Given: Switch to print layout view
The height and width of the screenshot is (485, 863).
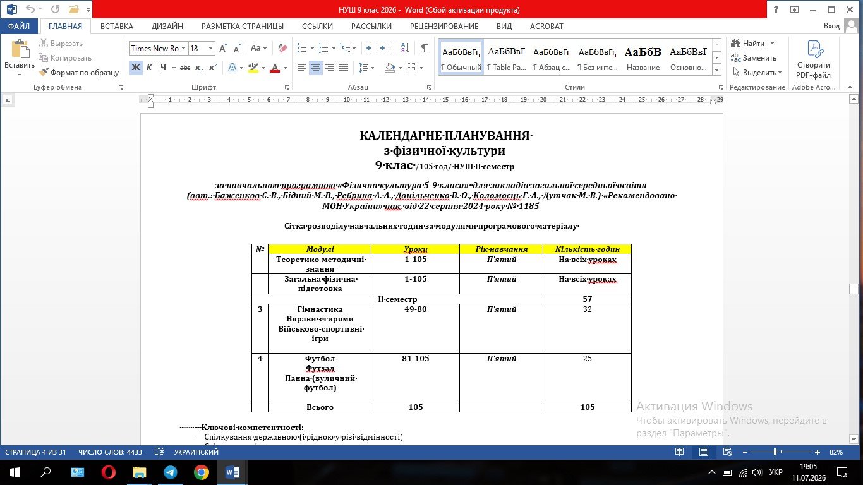Looking at the screenshot, I should pyautogui.click(x=703, y=452).
